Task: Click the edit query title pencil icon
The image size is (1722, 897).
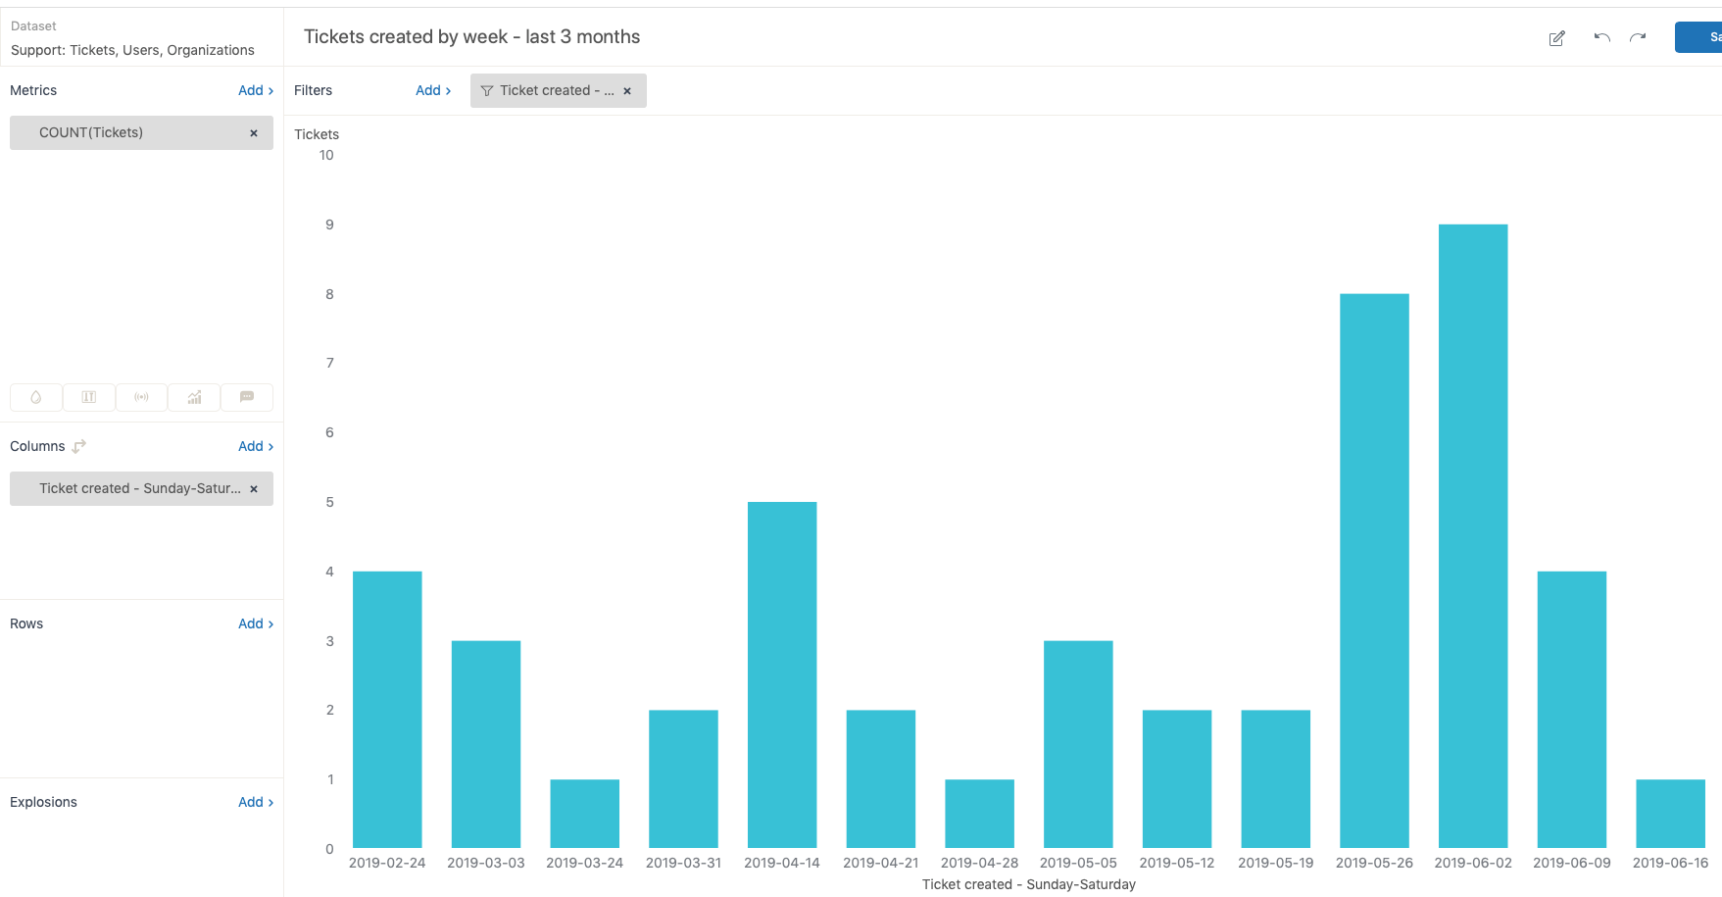Action: pyautogui.click(x=1556, y=38)
